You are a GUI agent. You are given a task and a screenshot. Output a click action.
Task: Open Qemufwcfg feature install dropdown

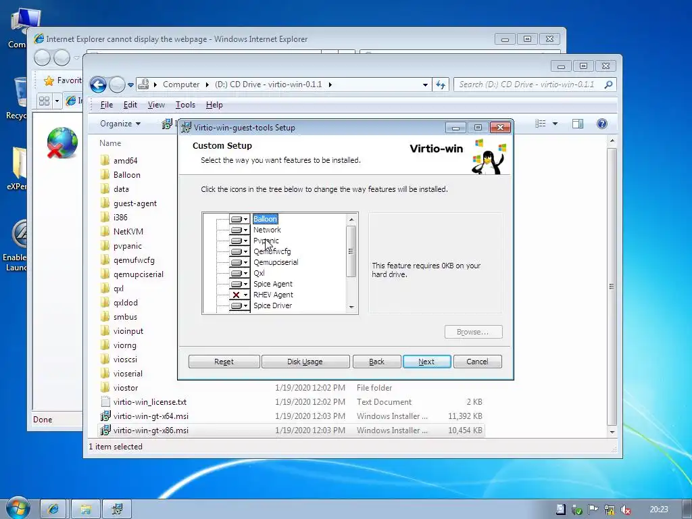(239, 251)
